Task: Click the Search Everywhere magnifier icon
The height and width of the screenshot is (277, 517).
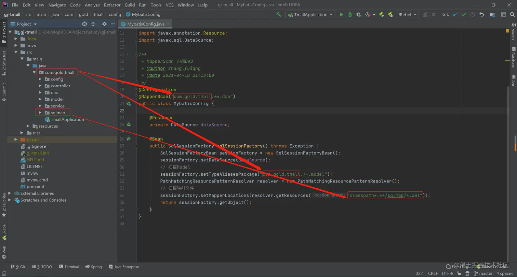Action: click(x=512, y=15)
